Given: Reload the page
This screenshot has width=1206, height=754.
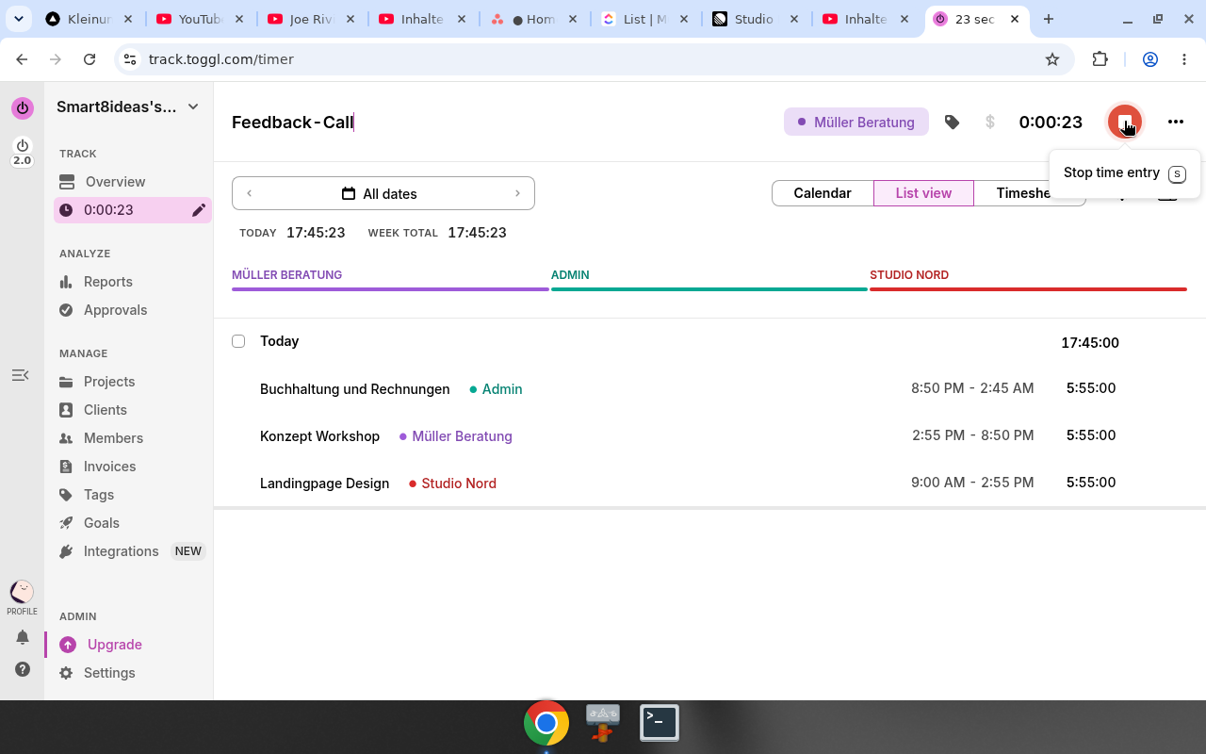Looking at the screenshot, I should (90, 59).
